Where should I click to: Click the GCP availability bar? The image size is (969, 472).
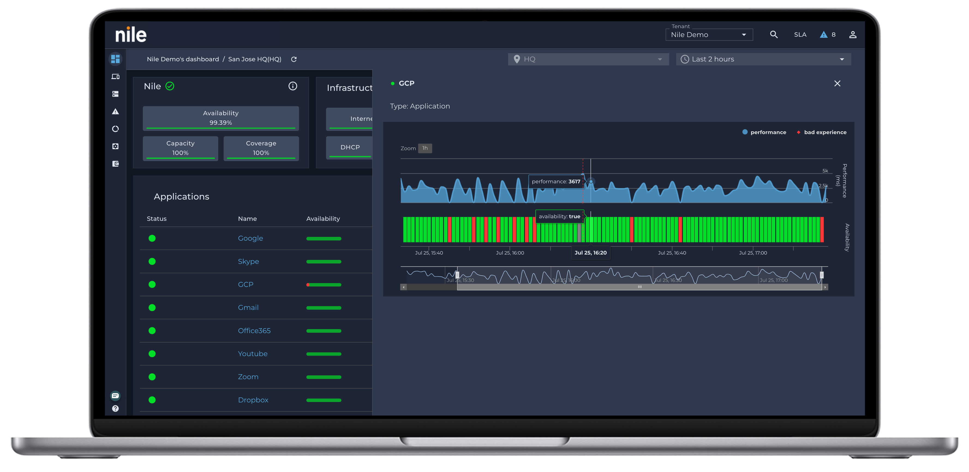pos(324,285)
